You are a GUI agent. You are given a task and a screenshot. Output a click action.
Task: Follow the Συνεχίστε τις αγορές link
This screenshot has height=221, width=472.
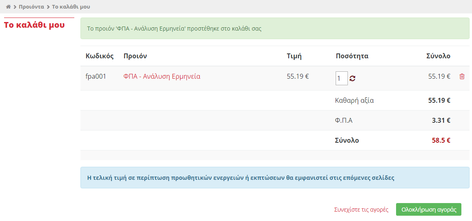pyautogui.click(x=361, y=210)
